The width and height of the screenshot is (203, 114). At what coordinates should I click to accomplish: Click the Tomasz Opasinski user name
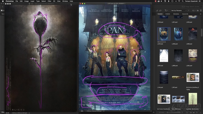(x=191, y=1)
